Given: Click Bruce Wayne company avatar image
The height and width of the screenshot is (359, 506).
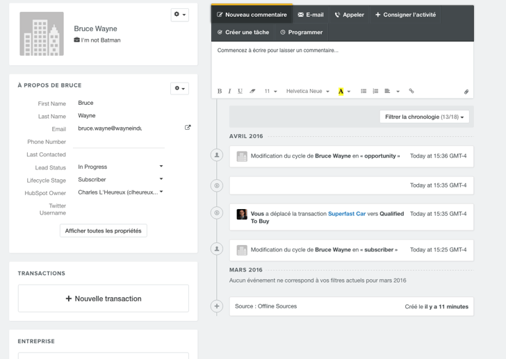Looking at the screenshot, I should pyautogui.click(x=42, y=34).
